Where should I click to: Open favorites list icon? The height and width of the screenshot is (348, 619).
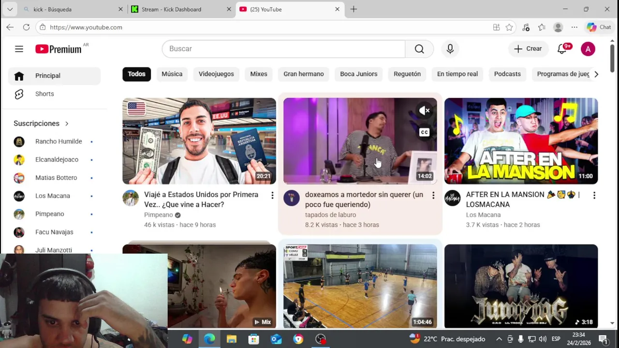tap(542, 27)
